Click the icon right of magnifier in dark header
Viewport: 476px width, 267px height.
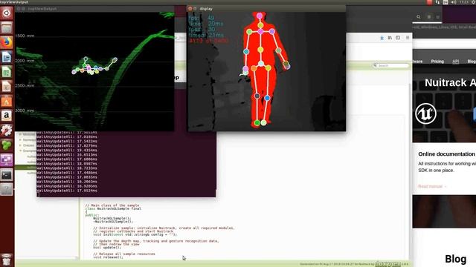tap(429, 17)
